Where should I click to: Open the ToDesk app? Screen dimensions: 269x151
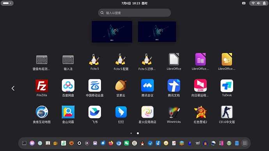coord(227,88)
